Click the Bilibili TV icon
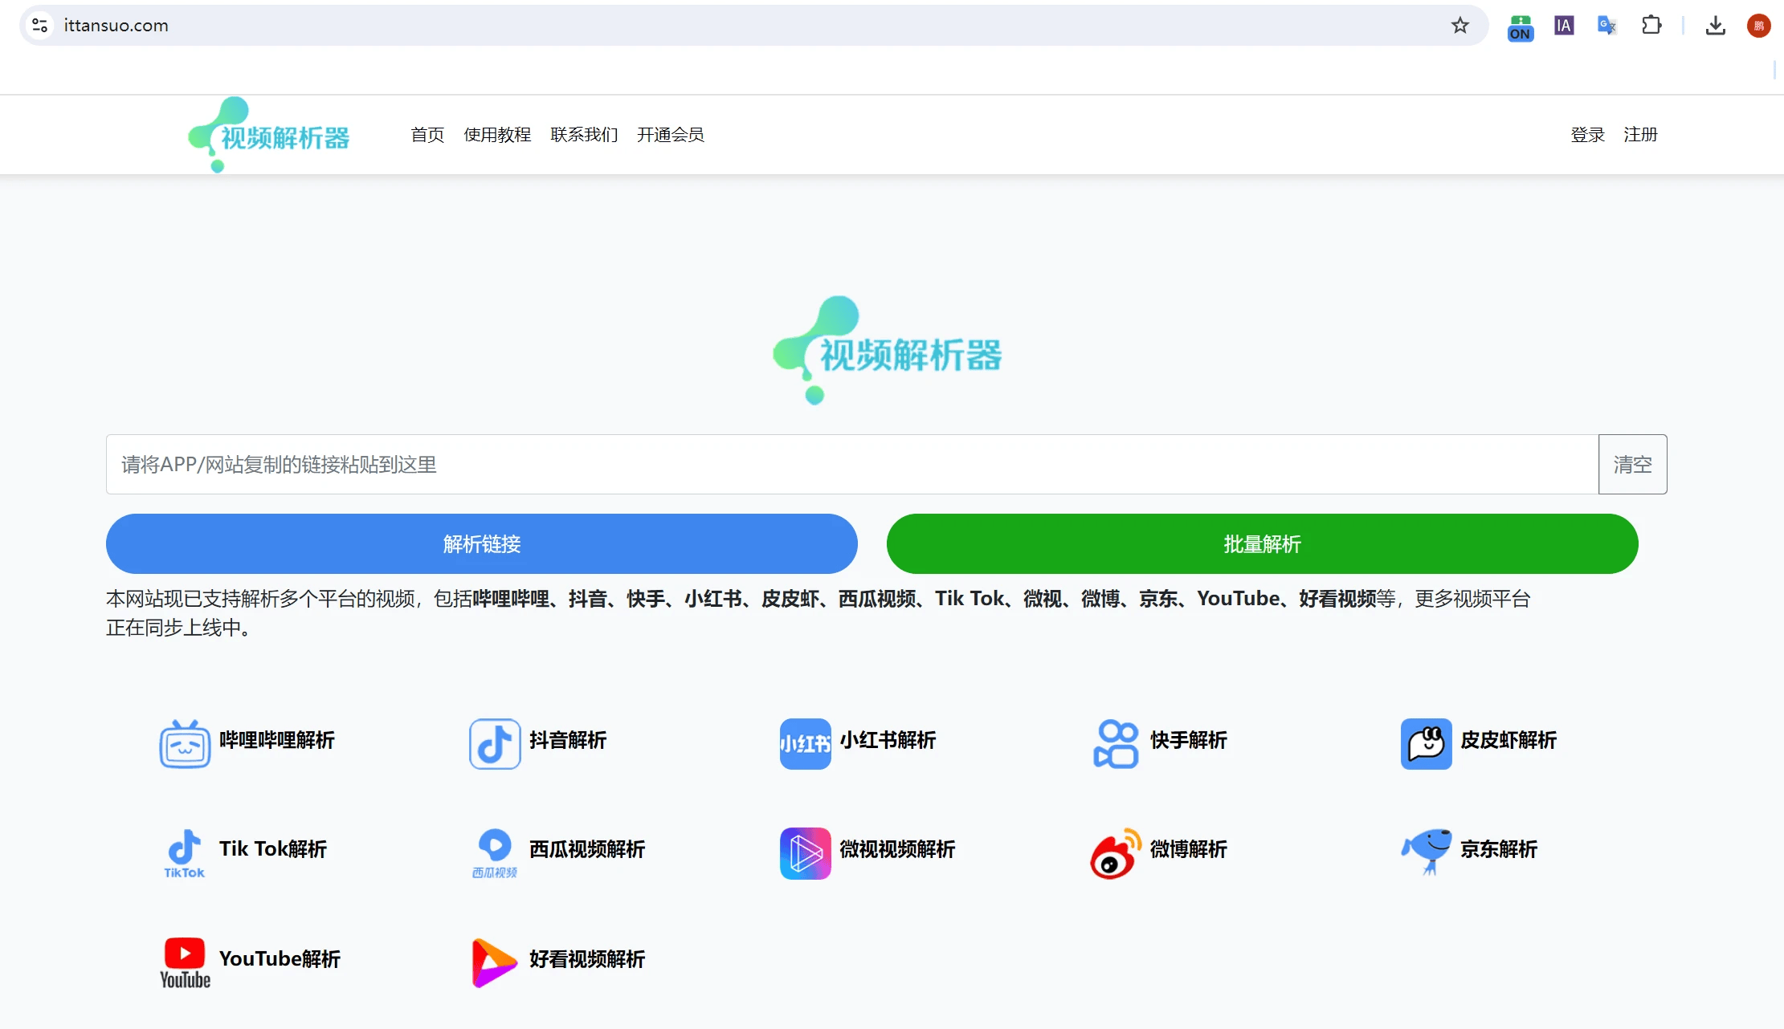Image resolution: width=1784 pixels, height=1029 pixels. (185, 743)
